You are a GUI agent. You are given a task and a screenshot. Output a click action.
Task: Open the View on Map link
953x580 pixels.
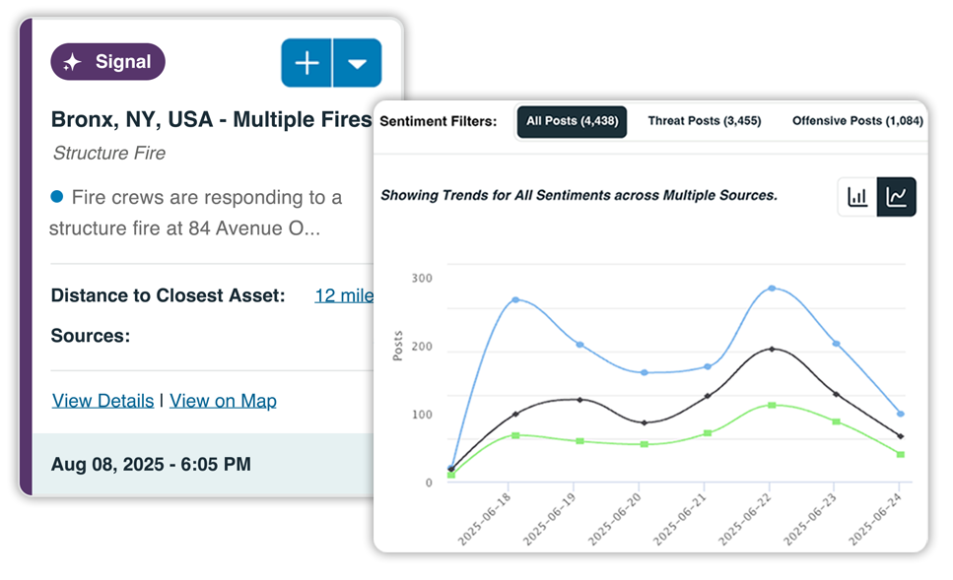[223, 400]
